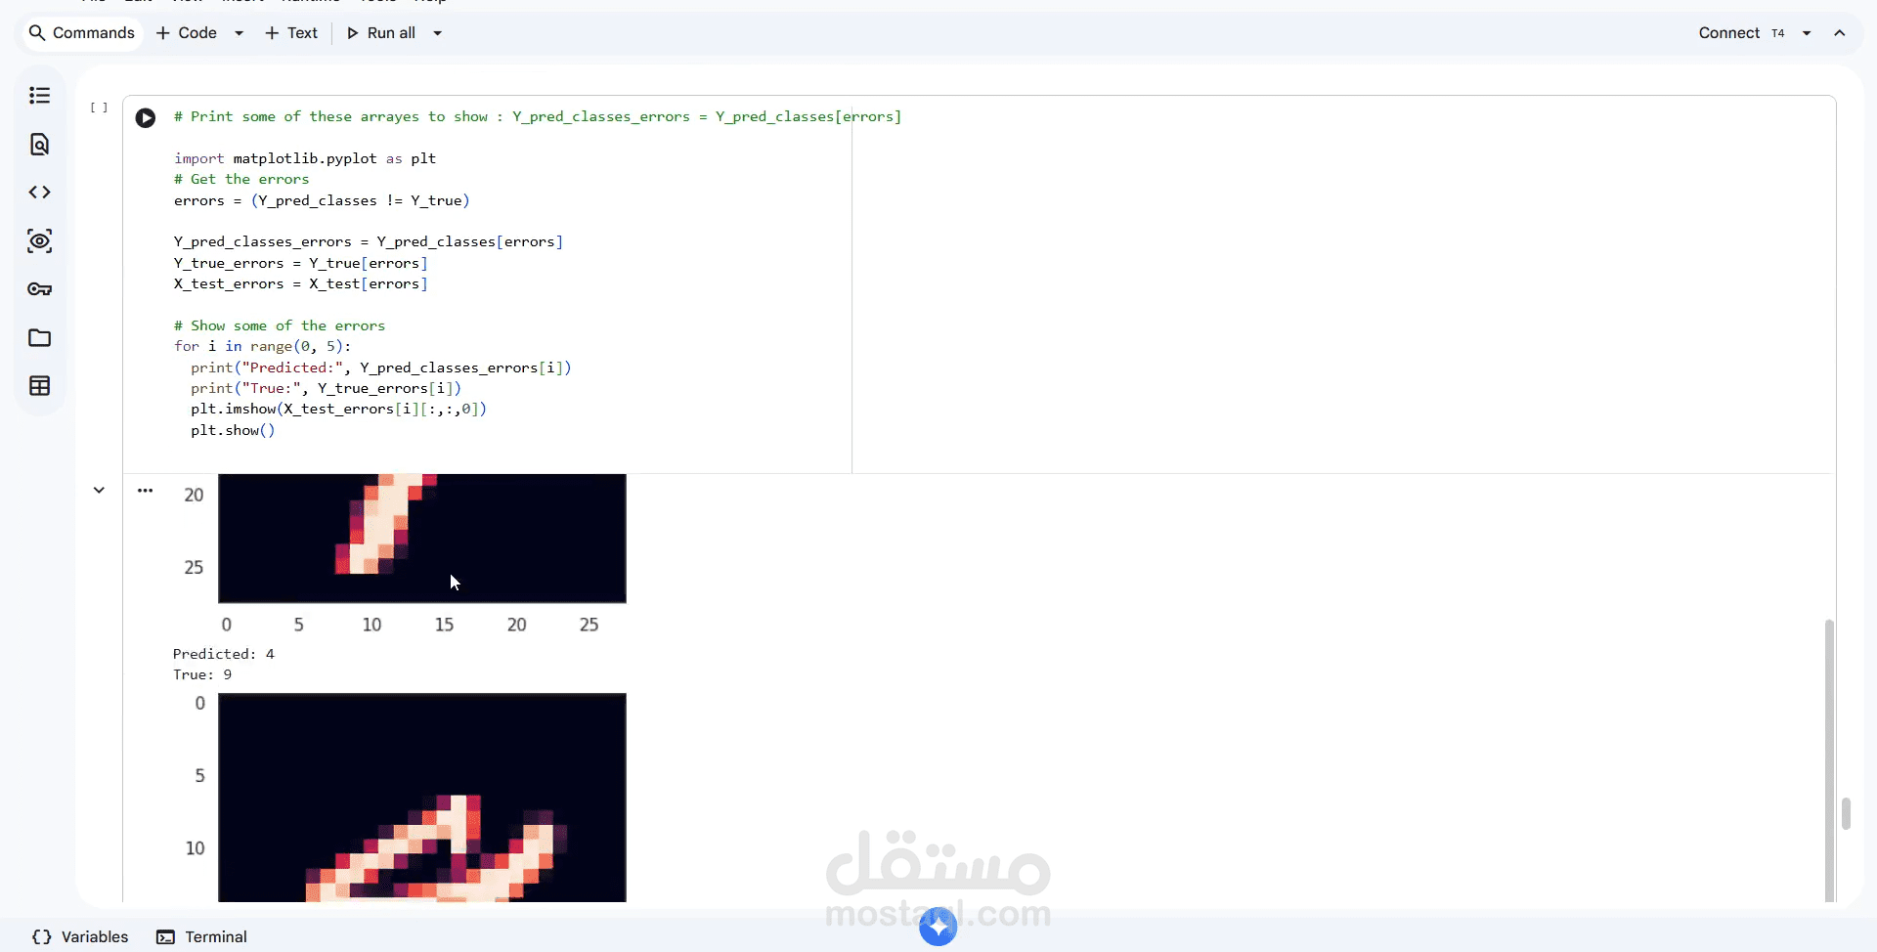Add a new Code cell
Screen dimensions: 1877x952
pyautogui.click(x=187, y=33)
